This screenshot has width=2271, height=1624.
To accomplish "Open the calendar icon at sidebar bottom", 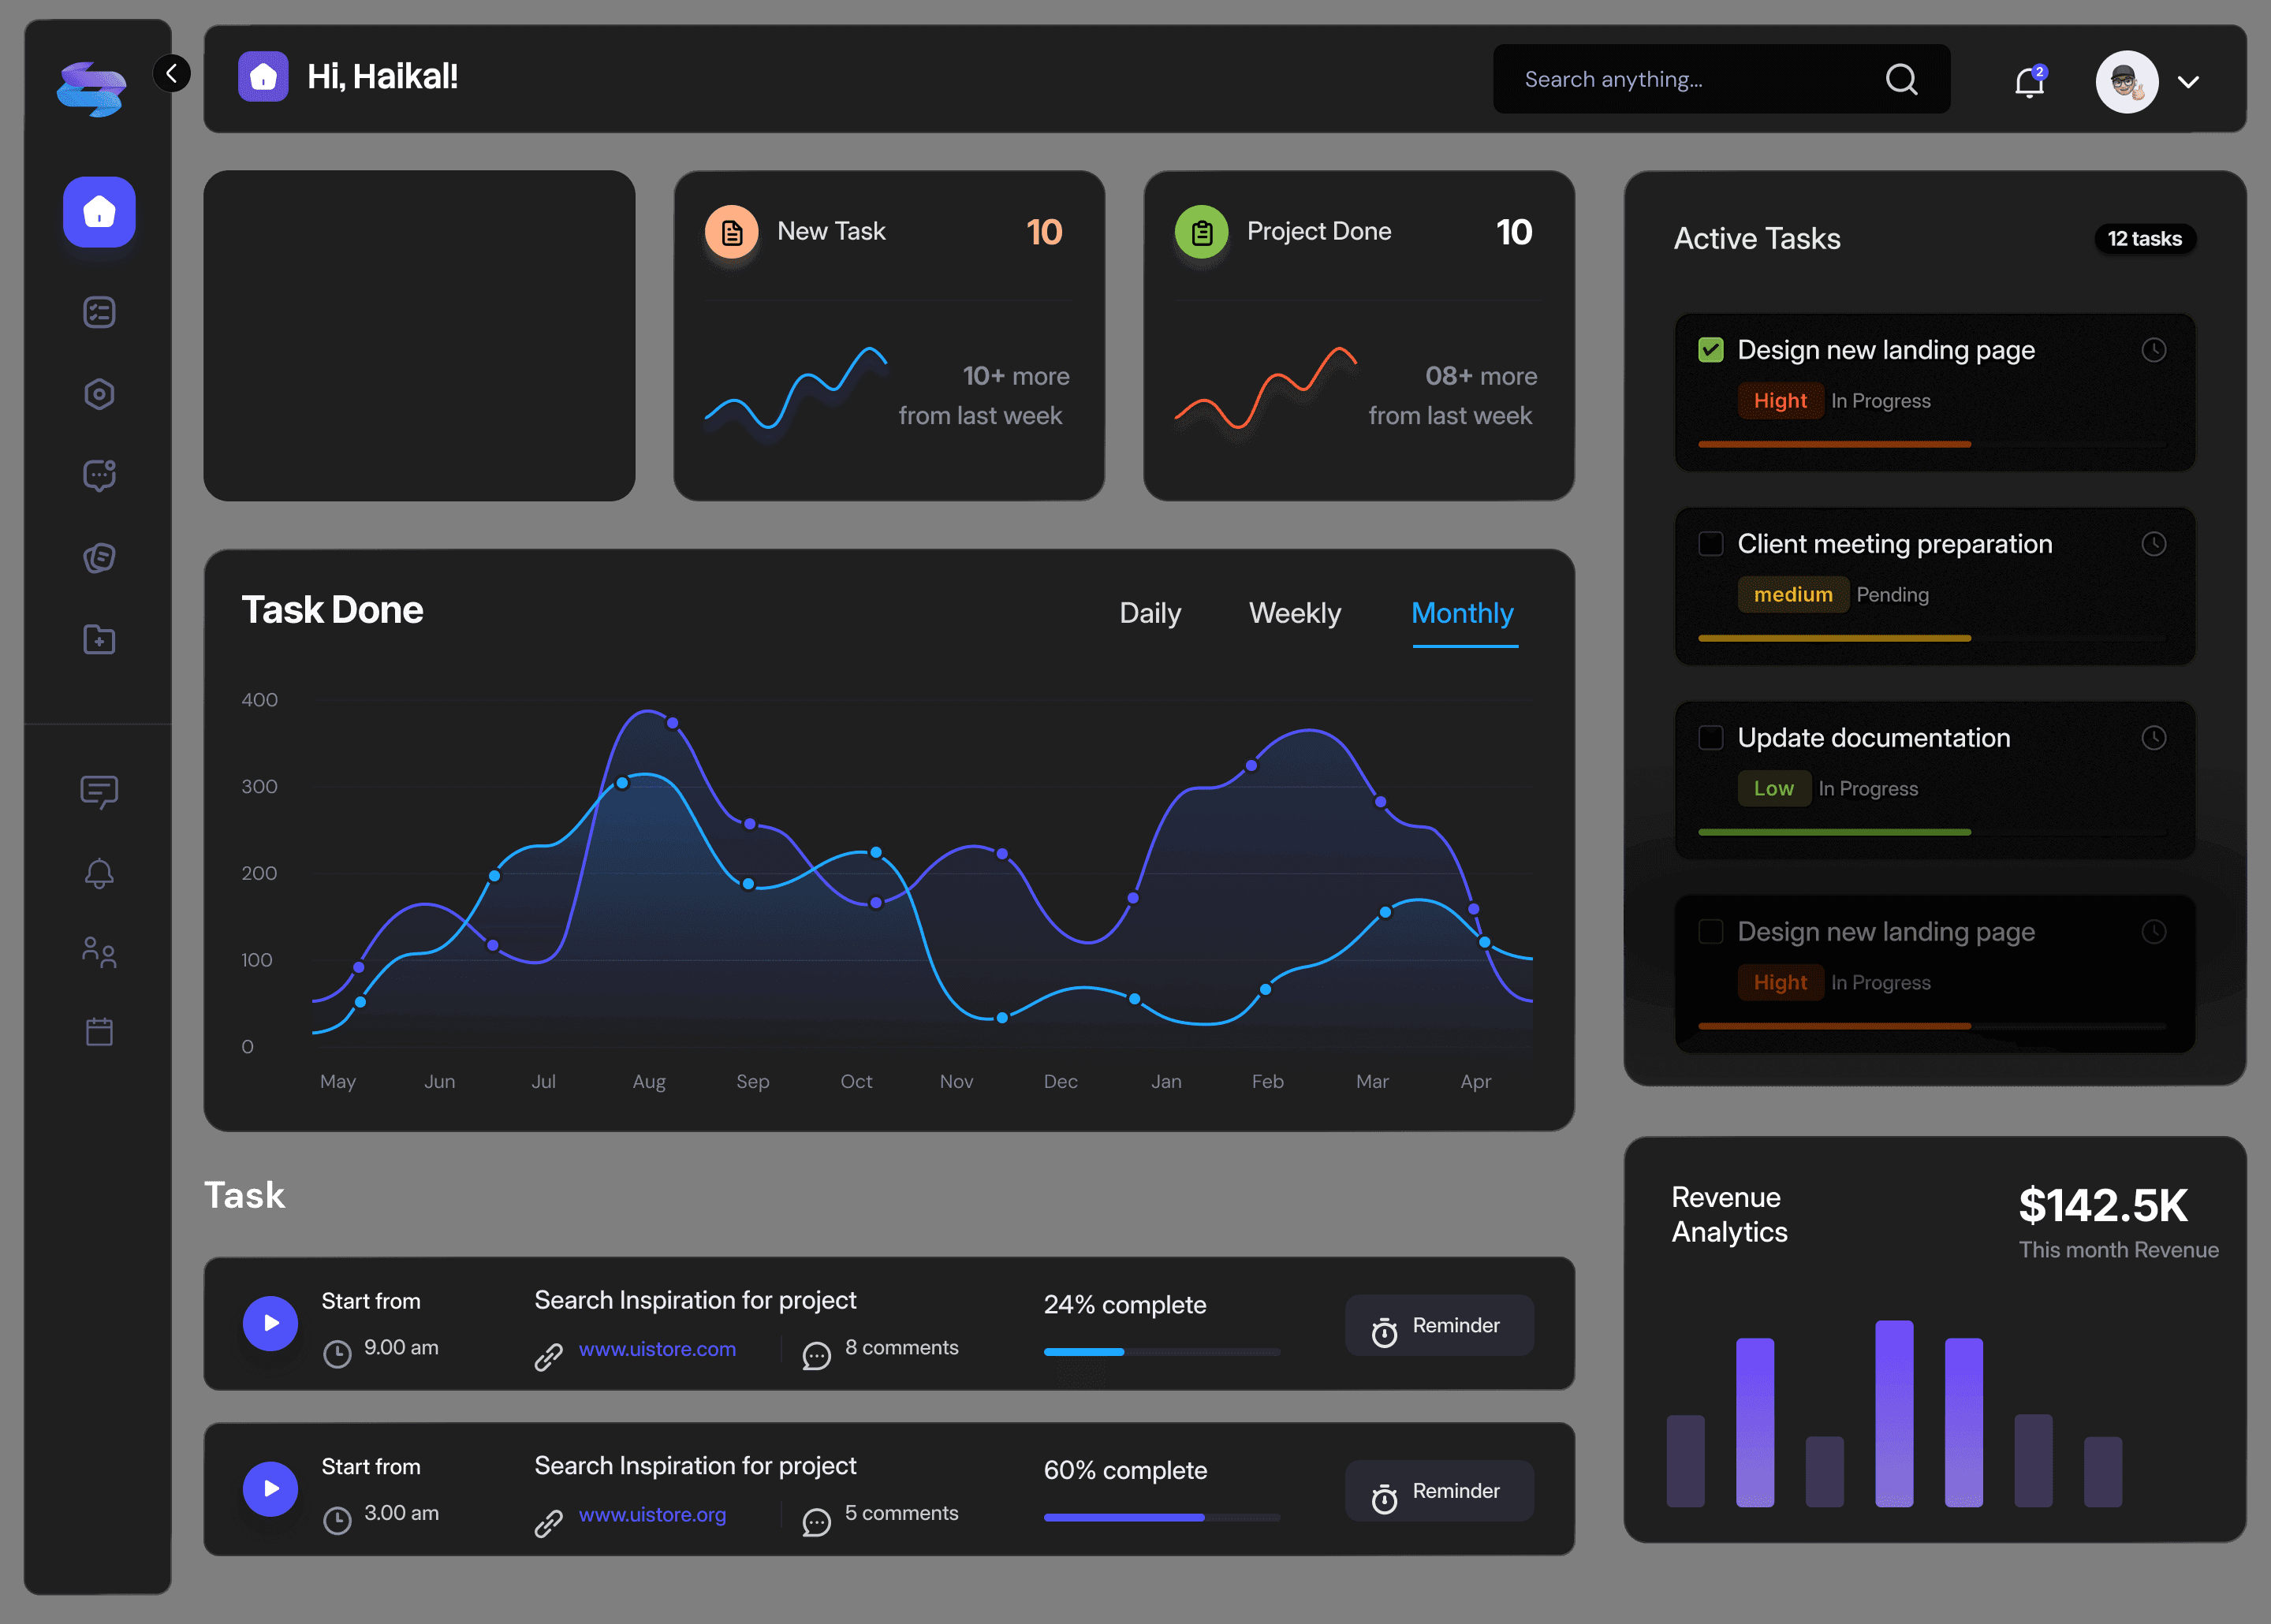I will [x=98, y=1032].
